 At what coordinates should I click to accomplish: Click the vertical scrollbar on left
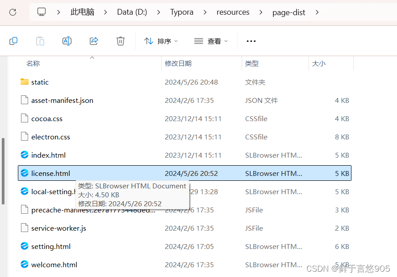(3, 171)
